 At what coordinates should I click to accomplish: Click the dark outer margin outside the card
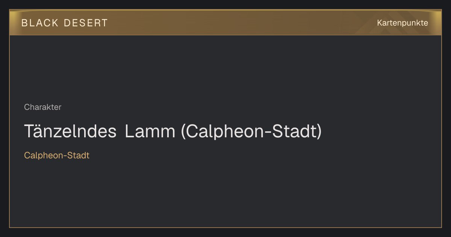tap(225, 232)
